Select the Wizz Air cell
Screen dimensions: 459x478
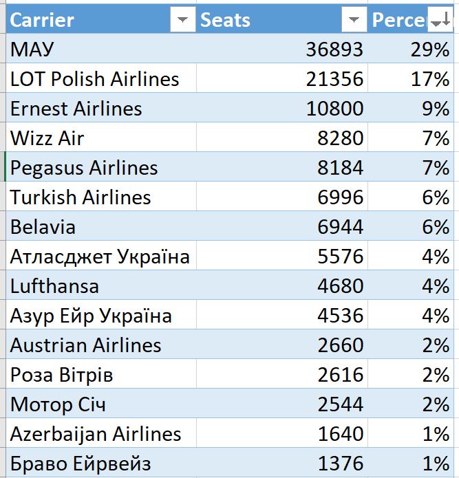pos(101,138)
